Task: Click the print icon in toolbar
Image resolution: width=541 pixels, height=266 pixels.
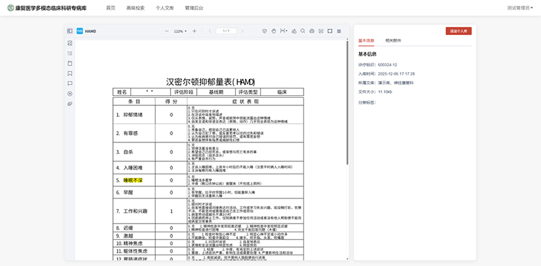Action: click(312, 31)
